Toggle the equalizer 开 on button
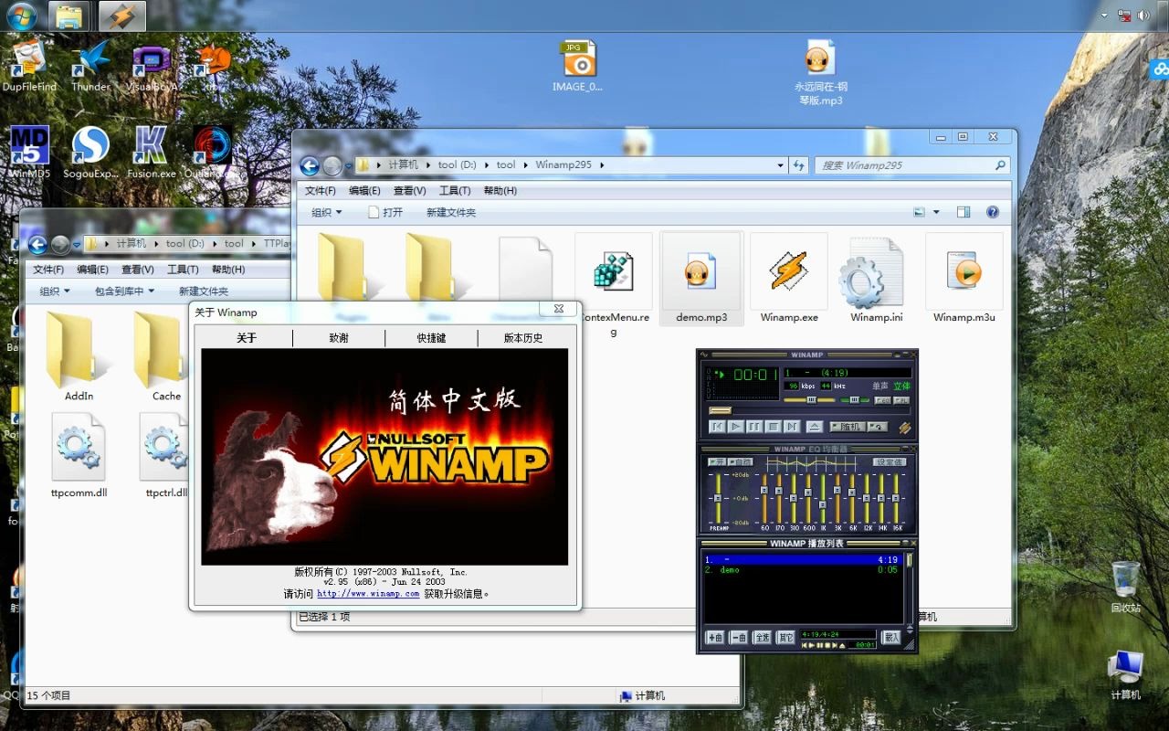 tap(717, 462)
